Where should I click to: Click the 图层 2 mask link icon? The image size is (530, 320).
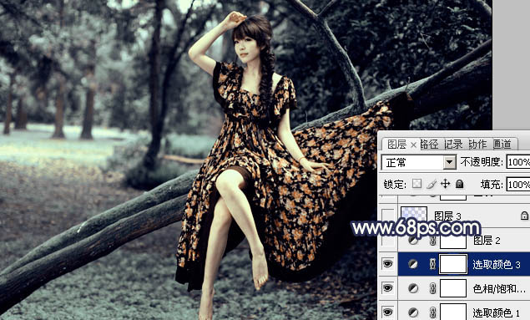coord(432,241)
